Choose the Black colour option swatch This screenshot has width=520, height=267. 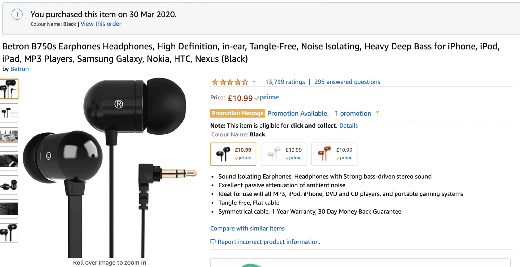click(233, 154)
